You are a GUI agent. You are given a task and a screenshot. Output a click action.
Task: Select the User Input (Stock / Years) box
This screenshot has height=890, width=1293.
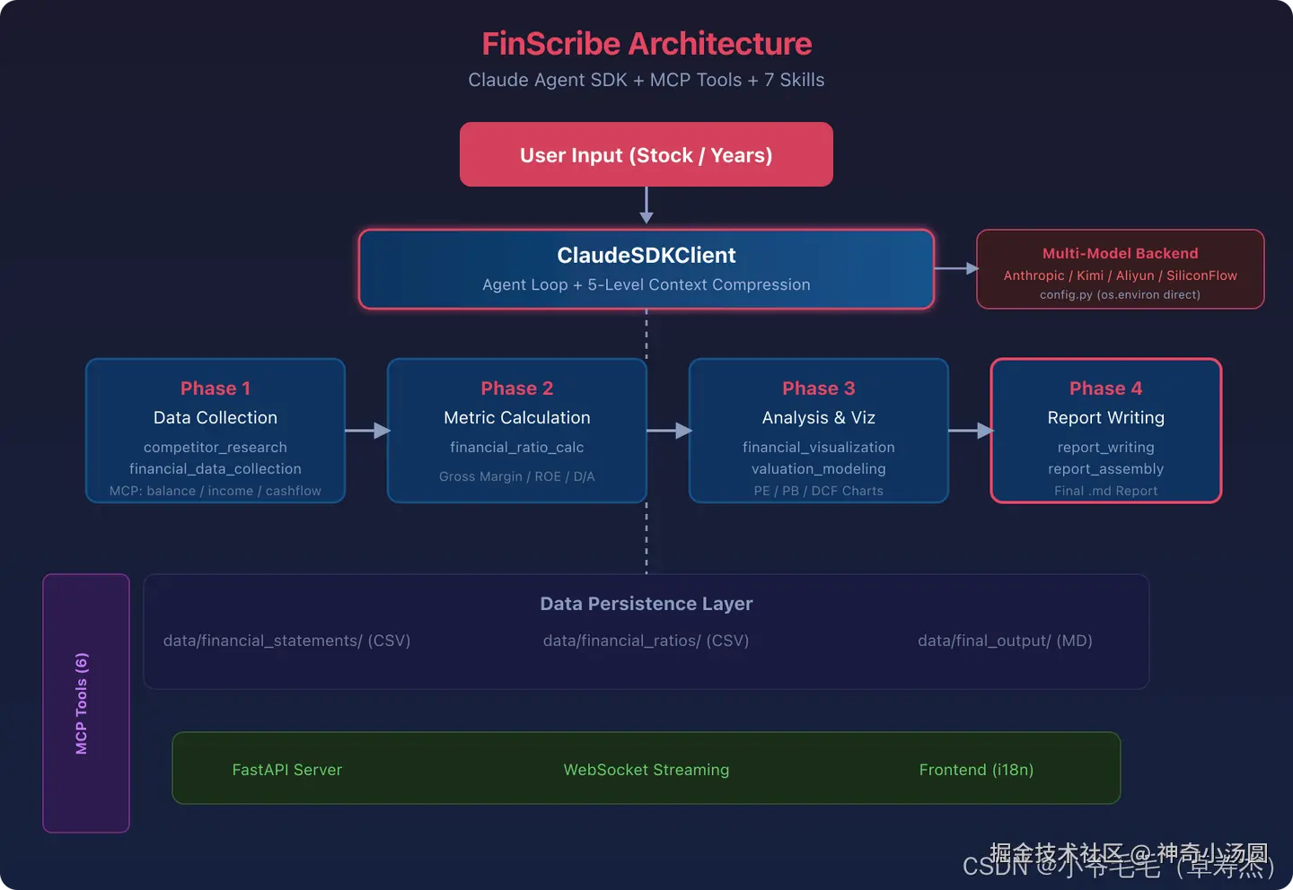[x=646, y=154]
